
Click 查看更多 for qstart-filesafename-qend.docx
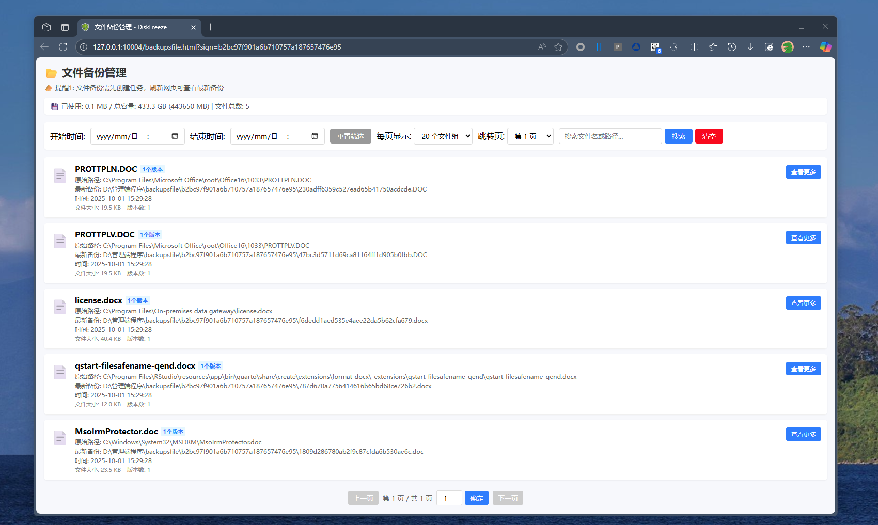(x=804, y=369)
